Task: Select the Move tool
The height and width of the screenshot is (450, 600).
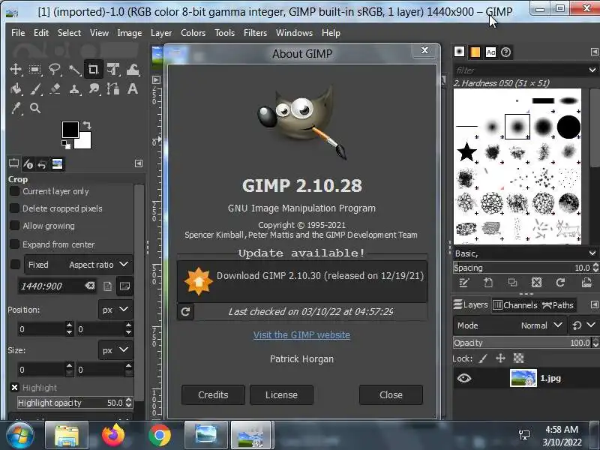Action: click(16, 69)
